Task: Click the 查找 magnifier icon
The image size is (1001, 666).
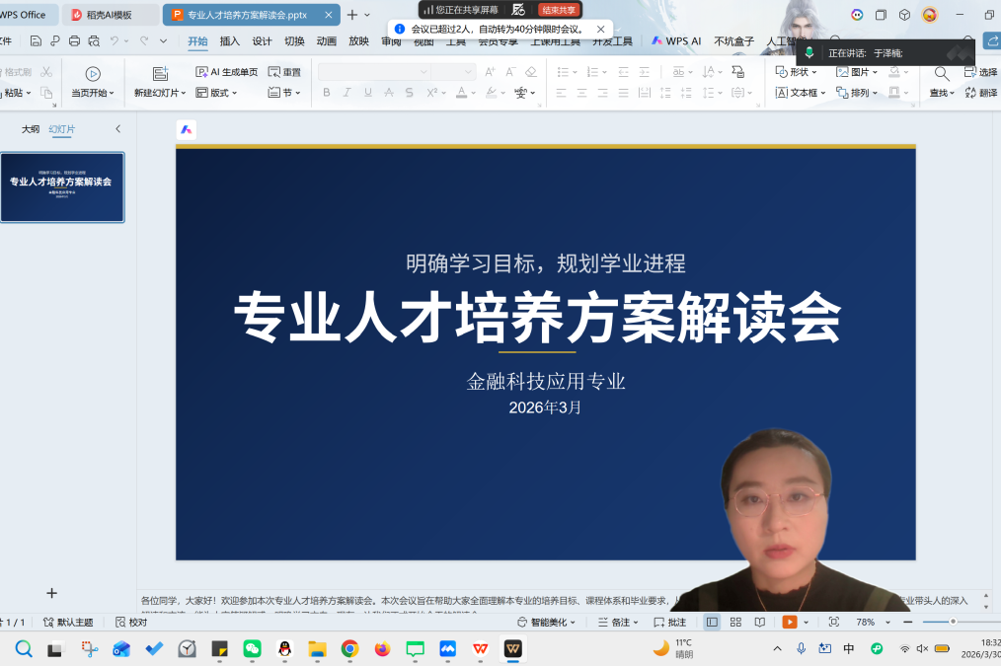Action: (x=942, y=73)
